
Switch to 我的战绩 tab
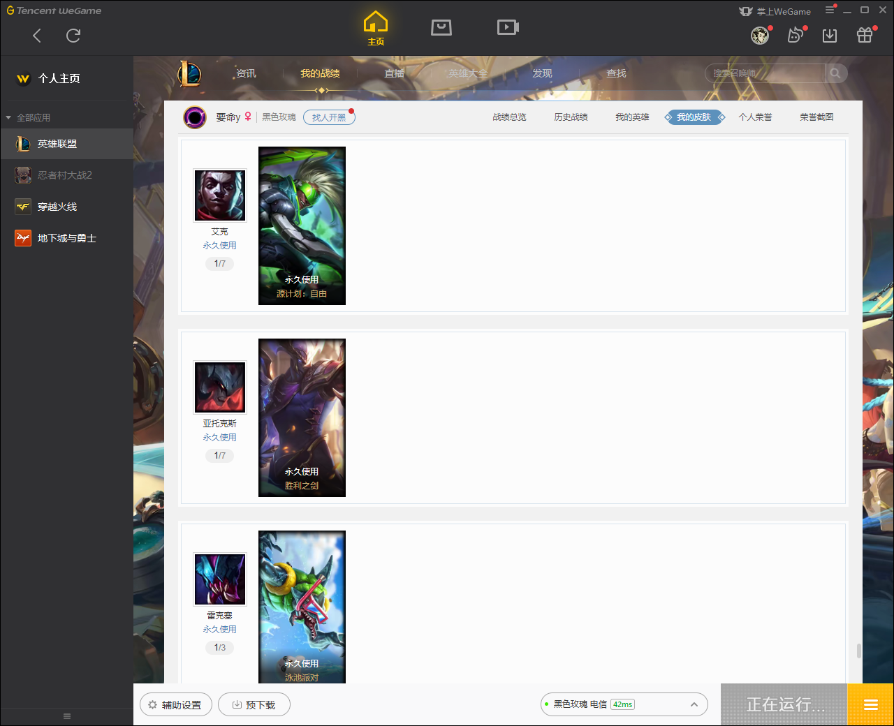[320, 73]
